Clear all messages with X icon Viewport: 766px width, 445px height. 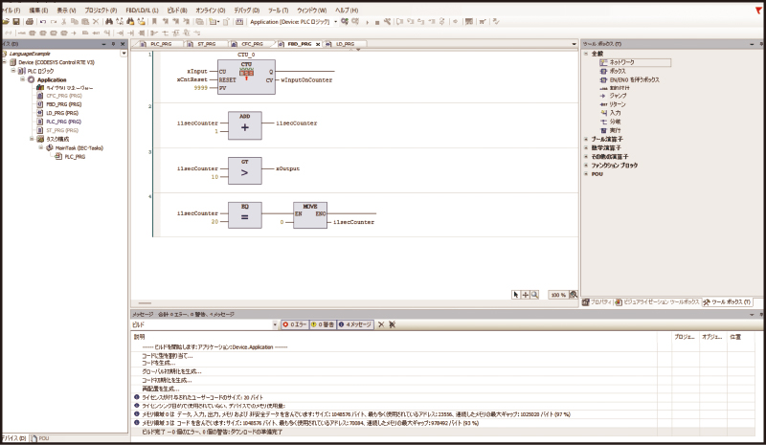(381, 324)
